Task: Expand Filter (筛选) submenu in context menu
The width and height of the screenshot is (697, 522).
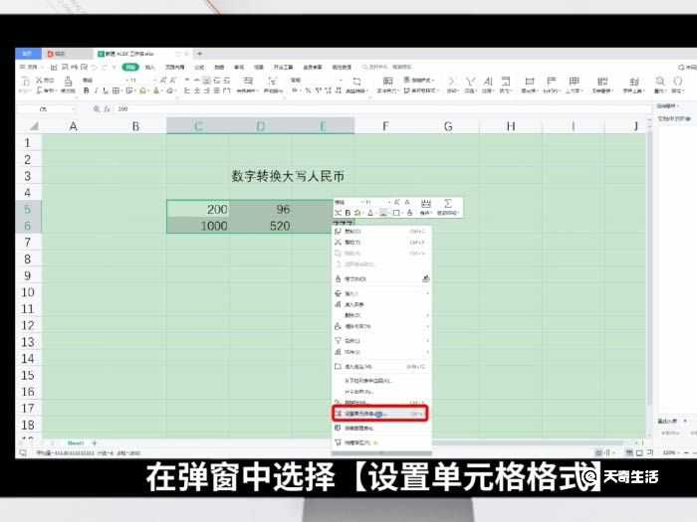Action: (x=427, y=341)
